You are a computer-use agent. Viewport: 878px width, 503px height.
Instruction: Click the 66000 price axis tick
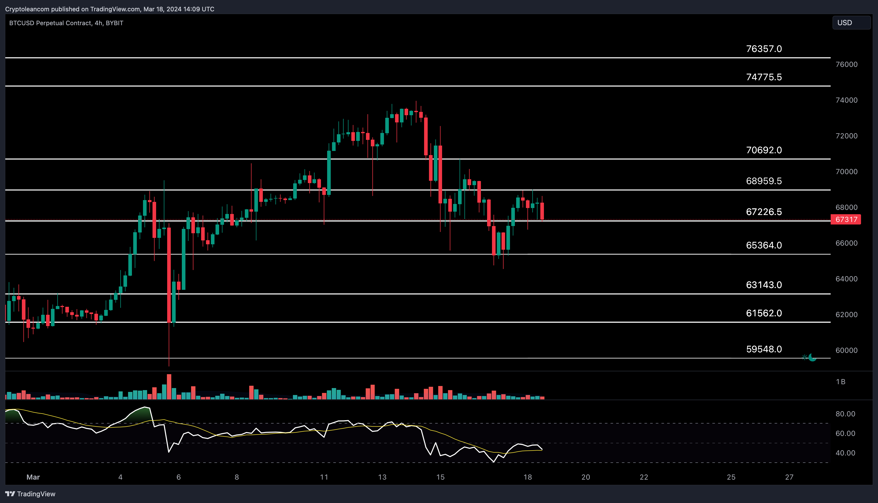coord(846,243)
